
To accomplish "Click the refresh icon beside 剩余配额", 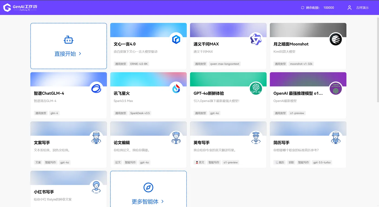I will (303, 8).
